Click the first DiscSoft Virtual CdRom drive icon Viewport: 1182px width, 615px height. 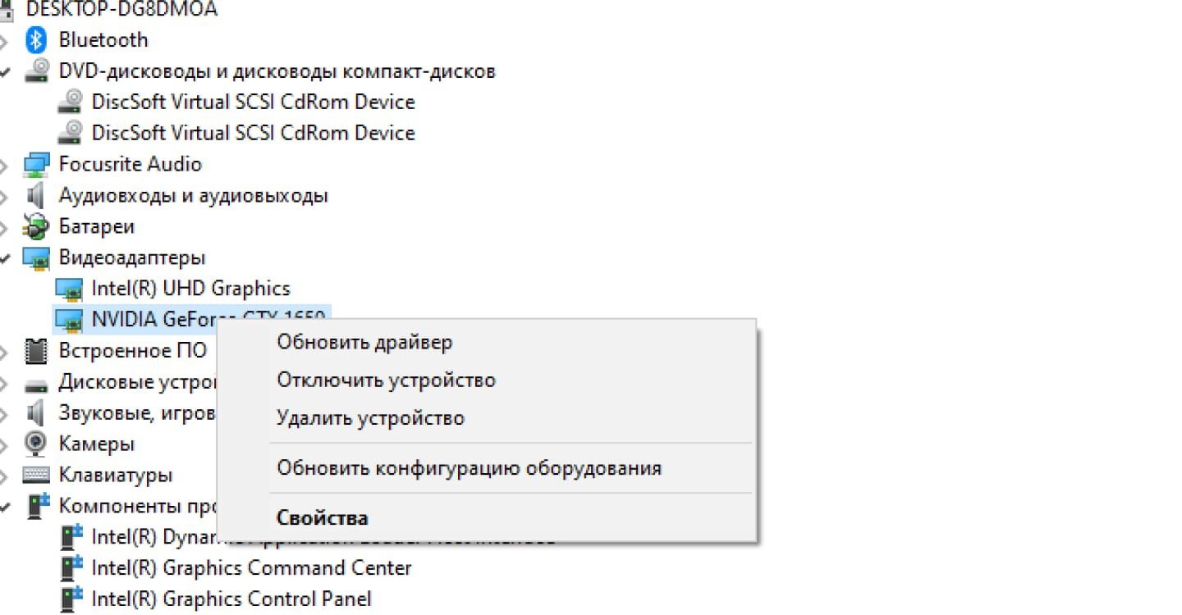click(x=70, y=102)
